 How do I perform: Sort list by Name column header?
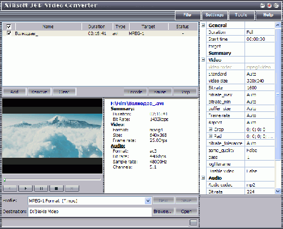pos(49,27)
